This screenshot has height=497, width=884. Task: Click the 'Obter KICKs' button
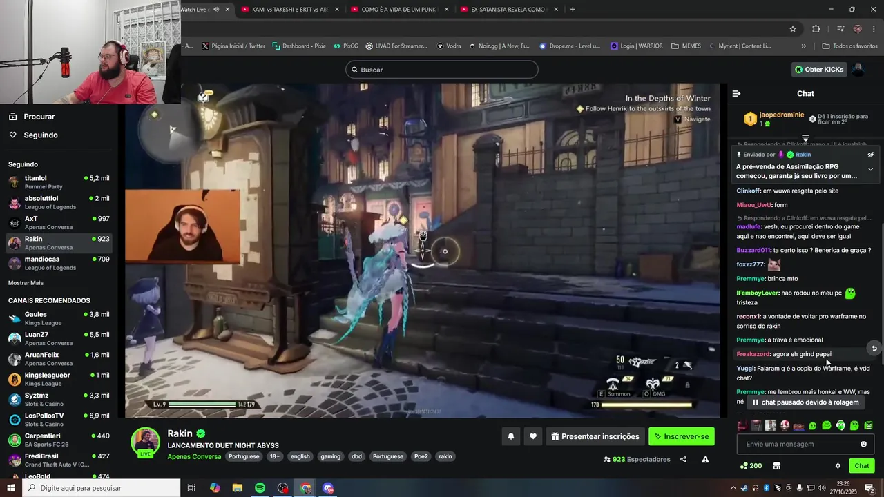[x=819, y=70]
